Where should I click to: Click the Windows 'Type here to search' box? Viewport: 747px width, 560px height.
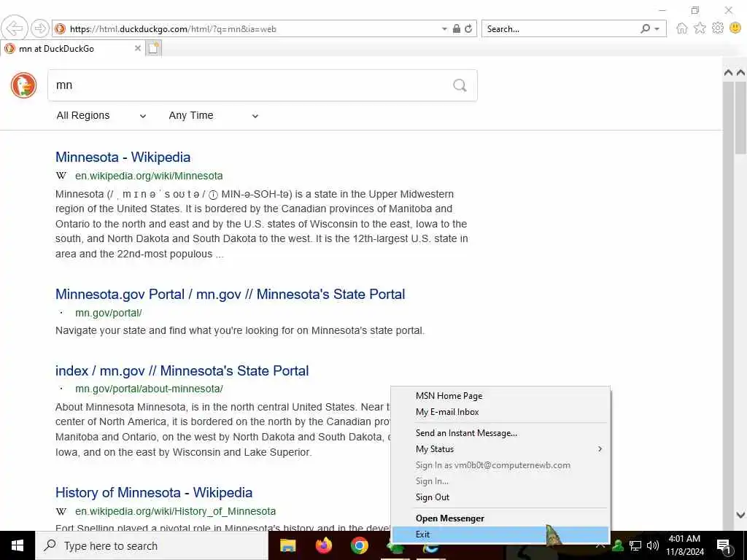[152, 545]
